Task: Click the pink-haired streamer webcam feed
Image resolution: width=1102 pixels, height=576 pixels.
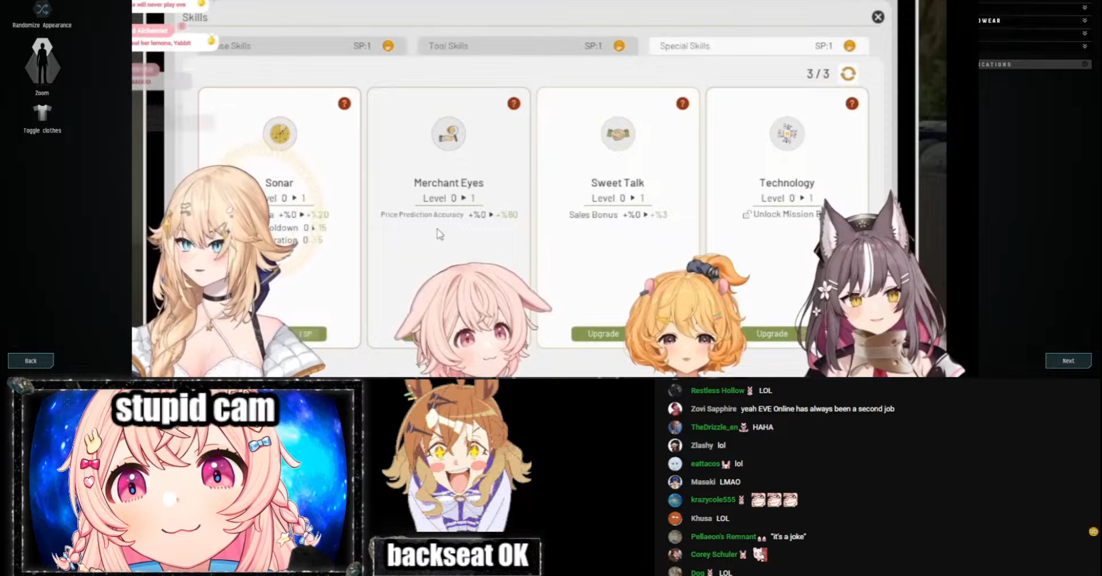Action: tap(187, 480)
